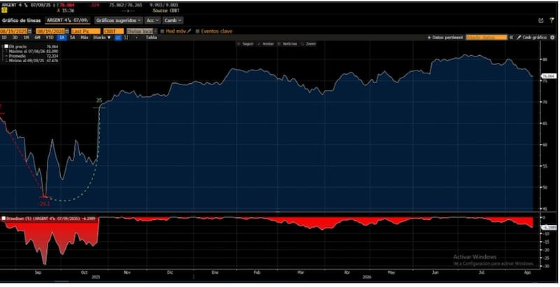Select the 6M time range

tap(38, 38)
